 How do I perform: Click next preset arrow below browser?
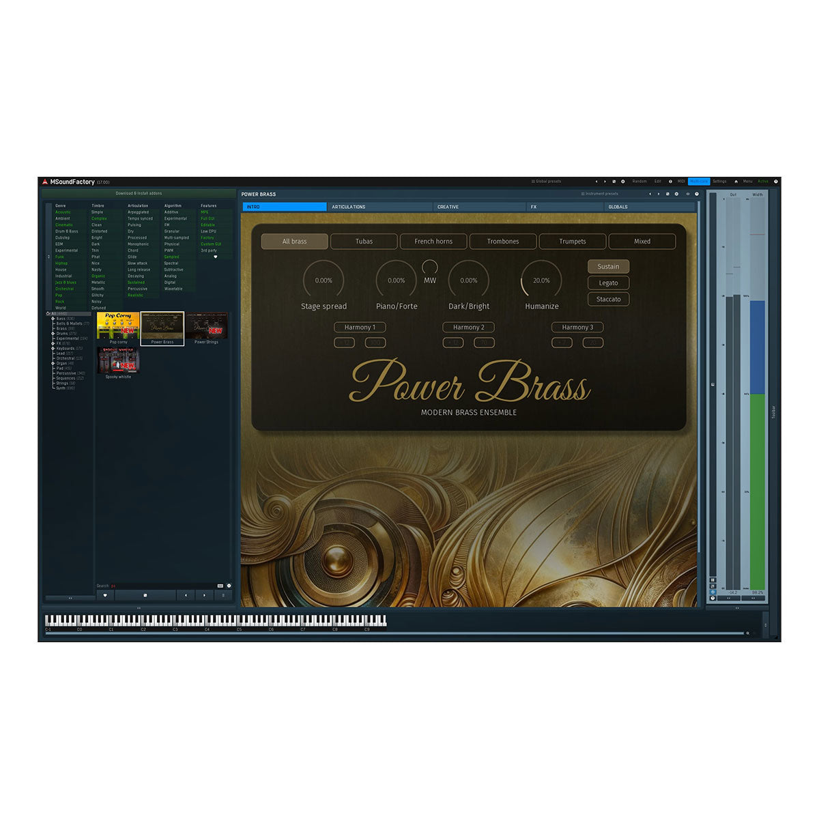pyautogui.click(x=205, y=595)
